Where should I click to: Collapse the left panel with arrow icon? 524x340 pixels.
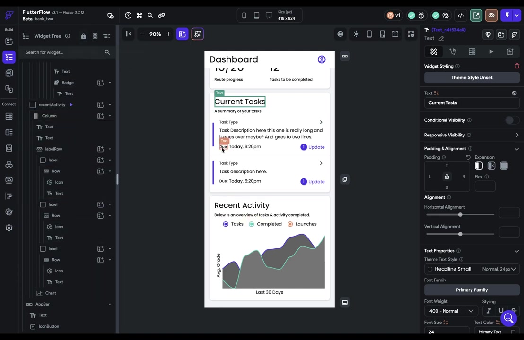pyautogui.click(x=128, y=34)
